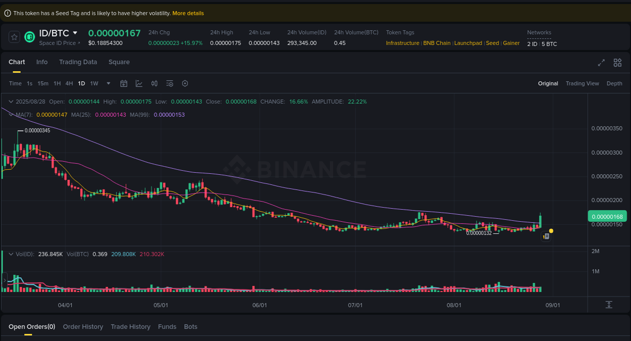Viewport: 631px width, 341px height.
Task: Open the chart style selector icon
Action: pyautogui.click(x=139, y=83)
